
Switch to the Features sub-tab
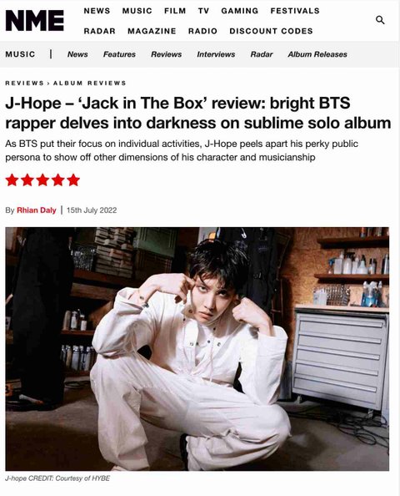tap(119, 54)
